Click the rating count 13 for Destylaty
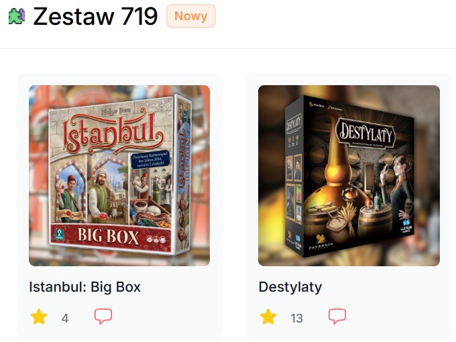 pos(296,318)
